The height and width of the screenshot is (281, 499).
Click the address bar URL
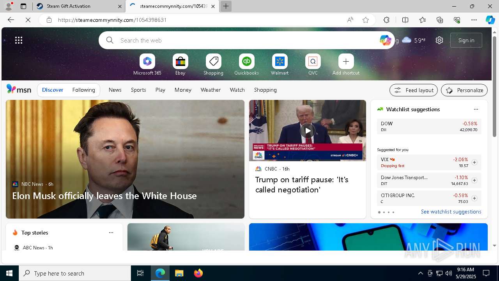tap(112, 20)
